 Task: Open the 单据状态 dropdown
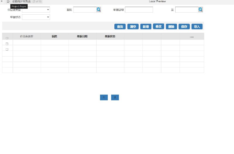pos(36,17)
